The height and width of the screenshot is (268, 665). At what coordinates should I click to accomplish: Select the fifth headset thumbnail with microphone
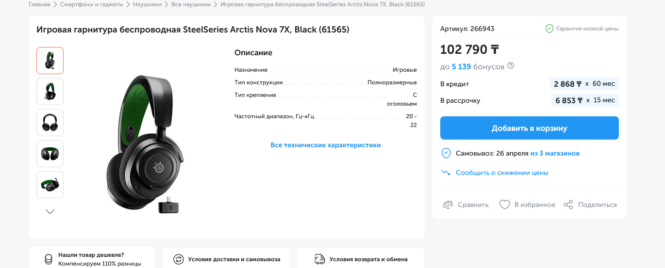(x=50, y=185)
